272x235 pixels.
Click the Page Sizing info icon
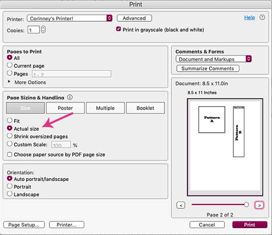tap(70, 97)
